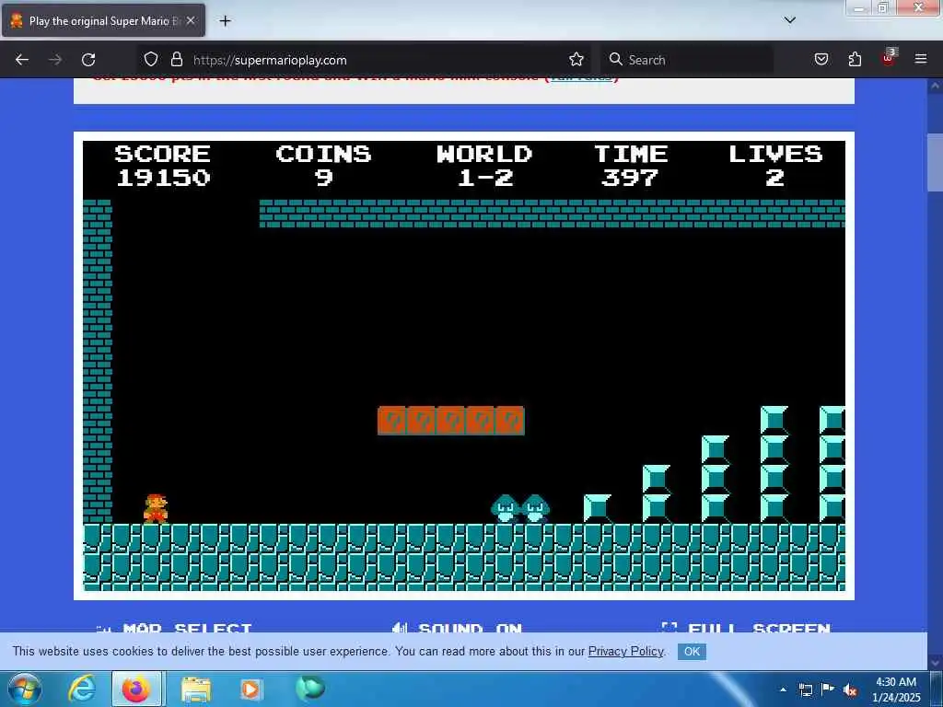Viewport: 943px width, 707px height.
Task: Go back to the previous page
Action: [22, 60]
